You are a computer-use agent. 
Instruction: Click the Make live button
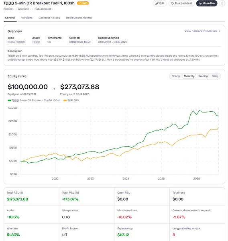tap(207, 3)
